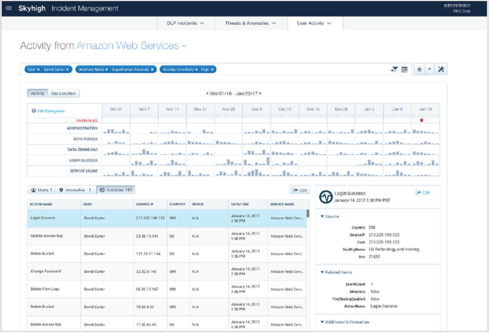Open the hamburger navigation menu
The width and height of the screenshot is (489, 333).
click(9, 8)
